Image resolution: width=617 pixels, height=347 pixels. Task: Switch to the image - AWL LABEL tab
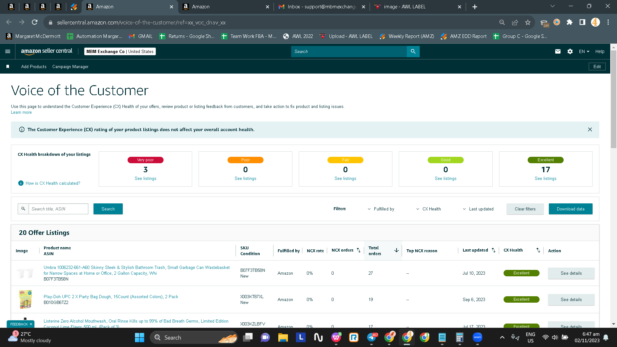418,7
